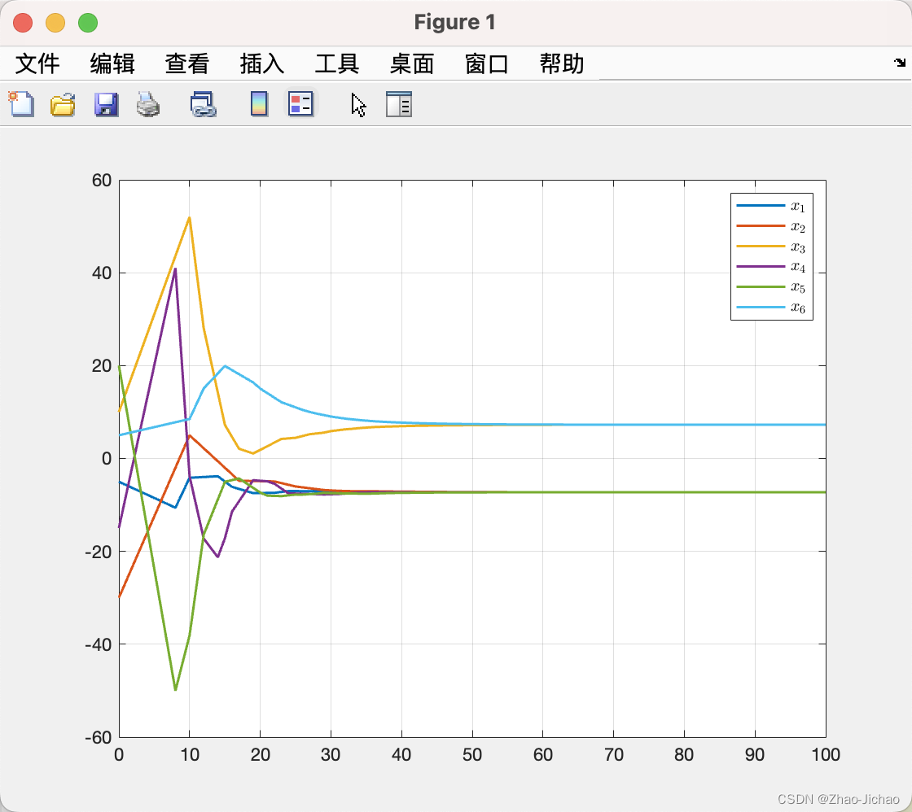Open the Property Inspector panel icon
The image size is (912, 812).
pyautogui.click(x=399, y=105)
